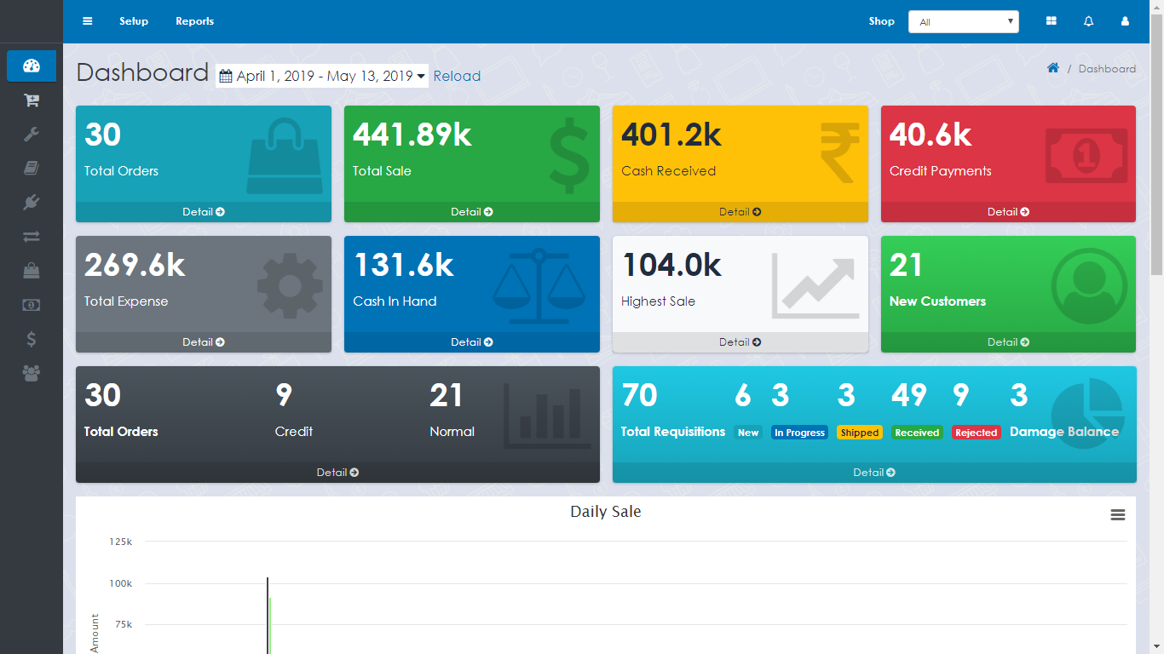Click Detail under Total Requisitions card

(873, 473)
